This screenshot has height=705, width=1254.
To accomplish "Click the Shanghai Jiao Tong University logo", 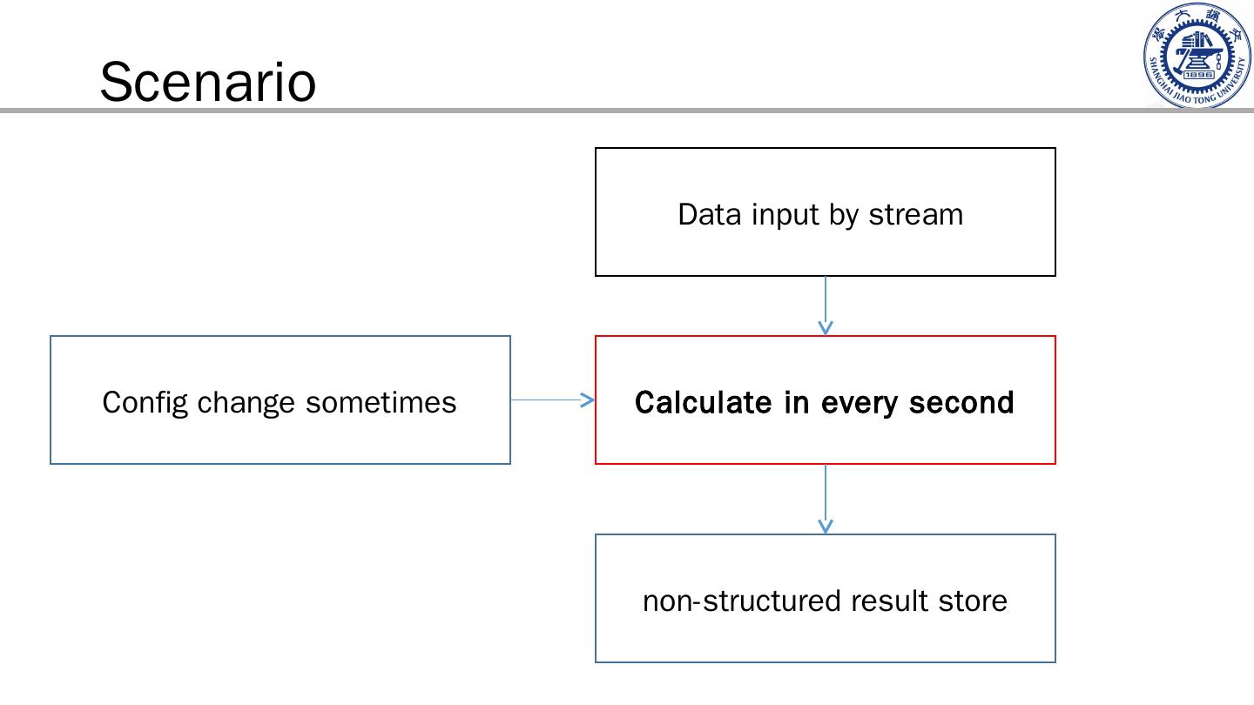I will (1197, 55).
